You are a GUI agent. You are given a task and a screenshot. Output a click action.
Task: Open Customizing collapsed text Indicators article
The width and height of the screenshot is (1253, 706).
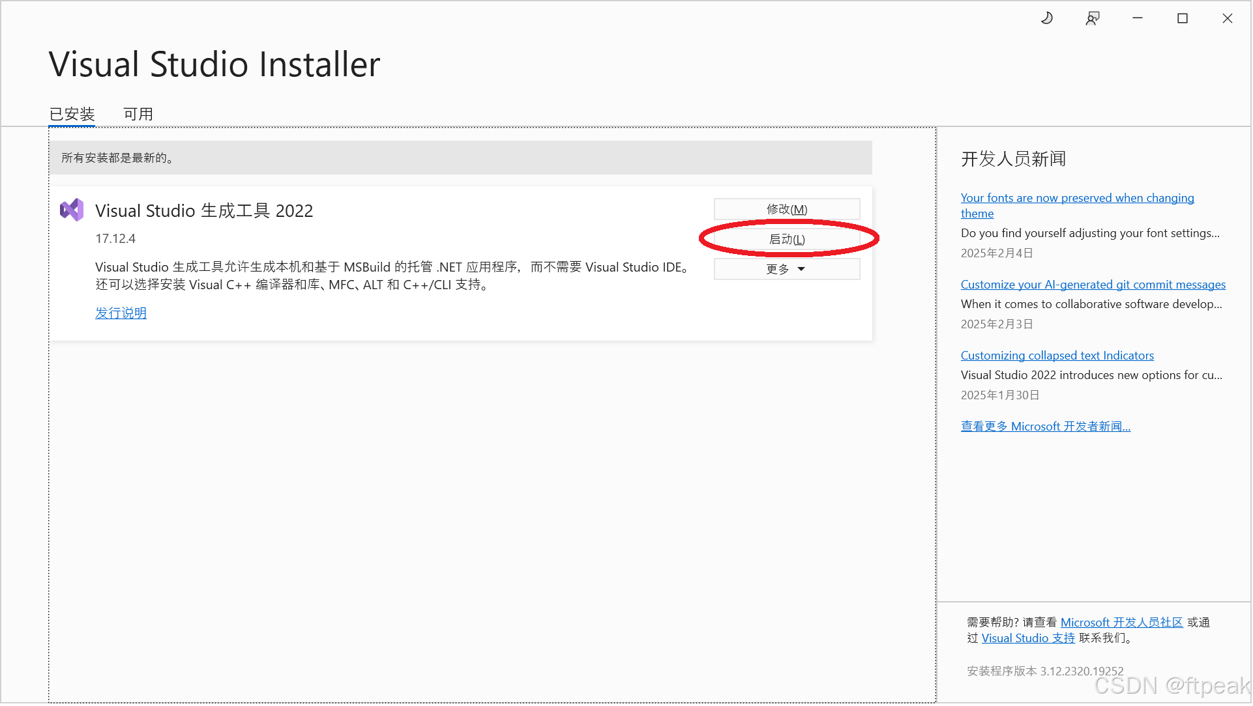point(1057,356)
